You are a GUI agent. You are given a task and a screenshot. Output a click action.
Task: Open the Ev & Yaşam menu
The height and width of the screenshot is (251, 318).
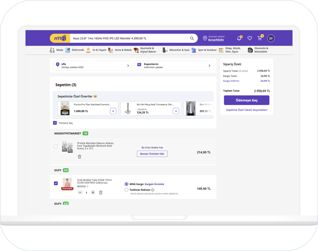click(x=99, y=50)
